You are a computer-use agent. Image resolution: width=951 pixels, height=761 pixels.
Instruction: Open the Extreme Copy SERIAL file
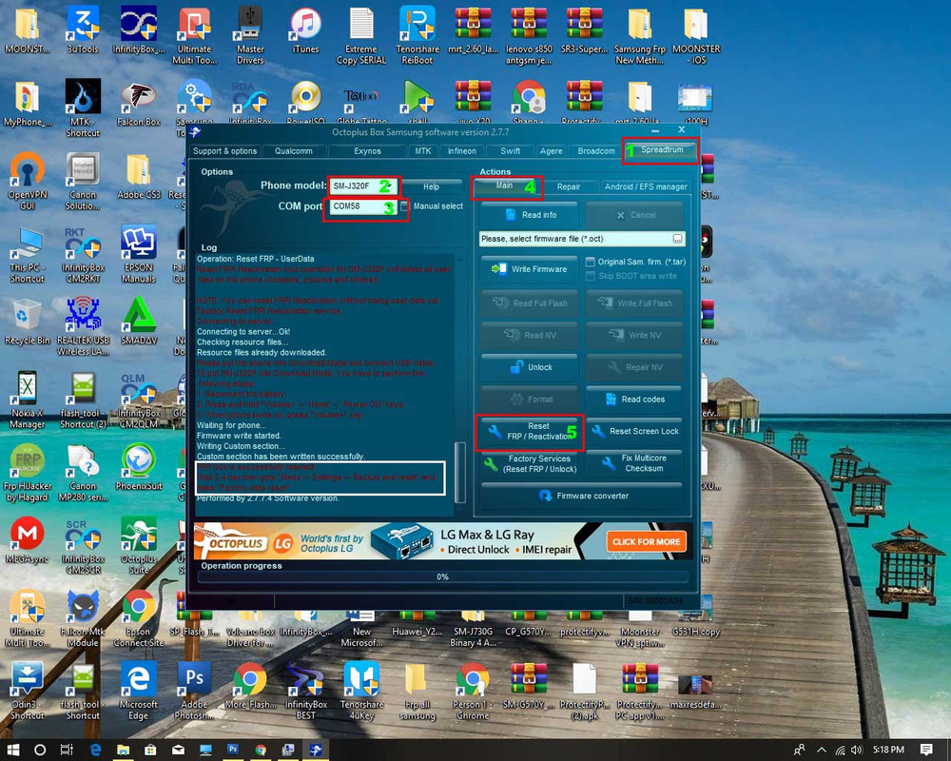tap(361, 35)
